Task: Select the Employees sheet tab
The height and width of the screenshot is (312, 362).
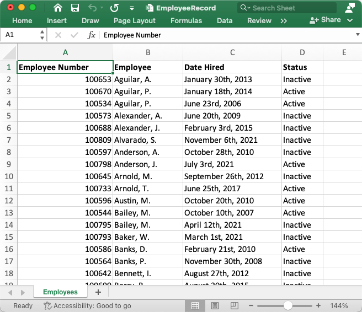Action: [60, 292]
